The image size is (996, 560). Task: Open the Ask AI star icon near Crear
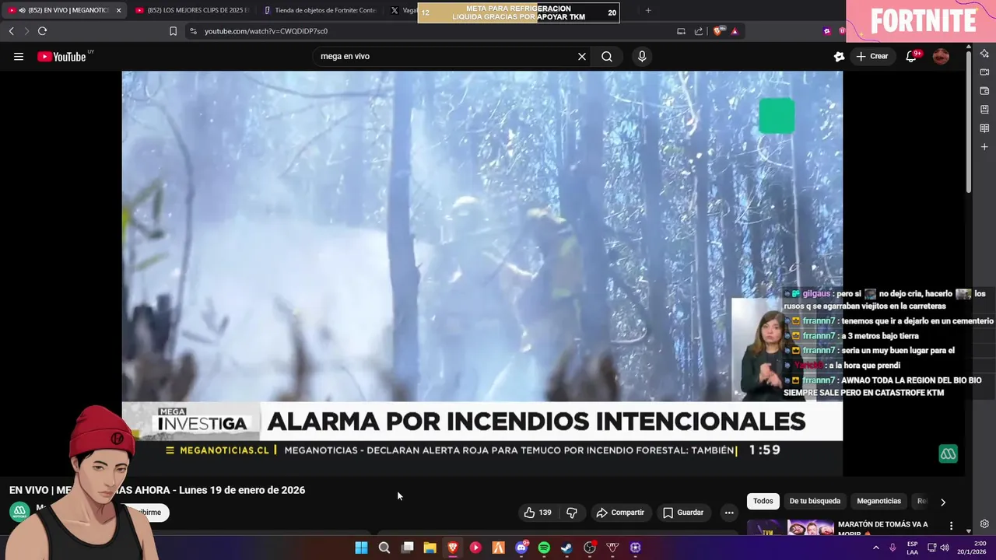[839, 57]
